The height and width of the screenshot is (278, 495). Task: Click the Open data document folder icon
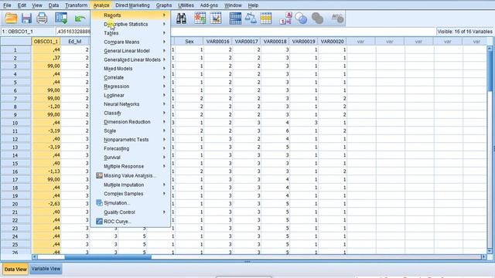point(11,19)
